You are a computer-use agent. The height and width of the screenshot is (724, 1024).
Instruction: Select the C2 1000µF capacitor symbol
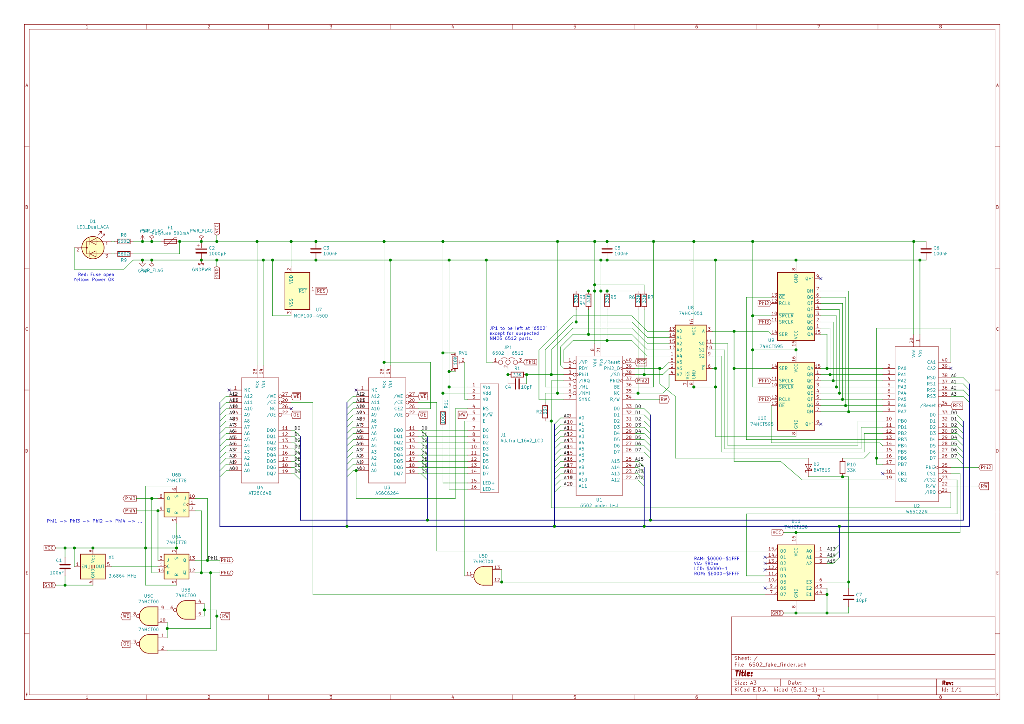(x=201, y=251)
